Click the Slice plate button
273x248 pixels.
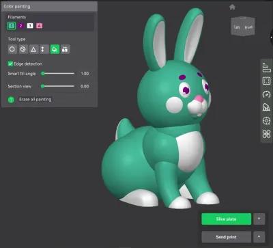[227, 219]
